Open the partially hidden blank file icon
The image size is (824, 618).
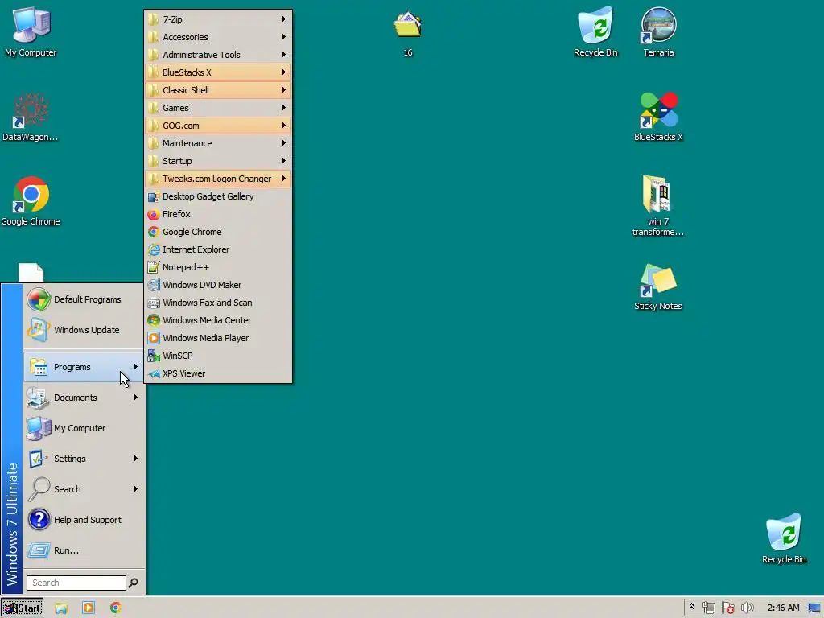(x=31, y=272)
